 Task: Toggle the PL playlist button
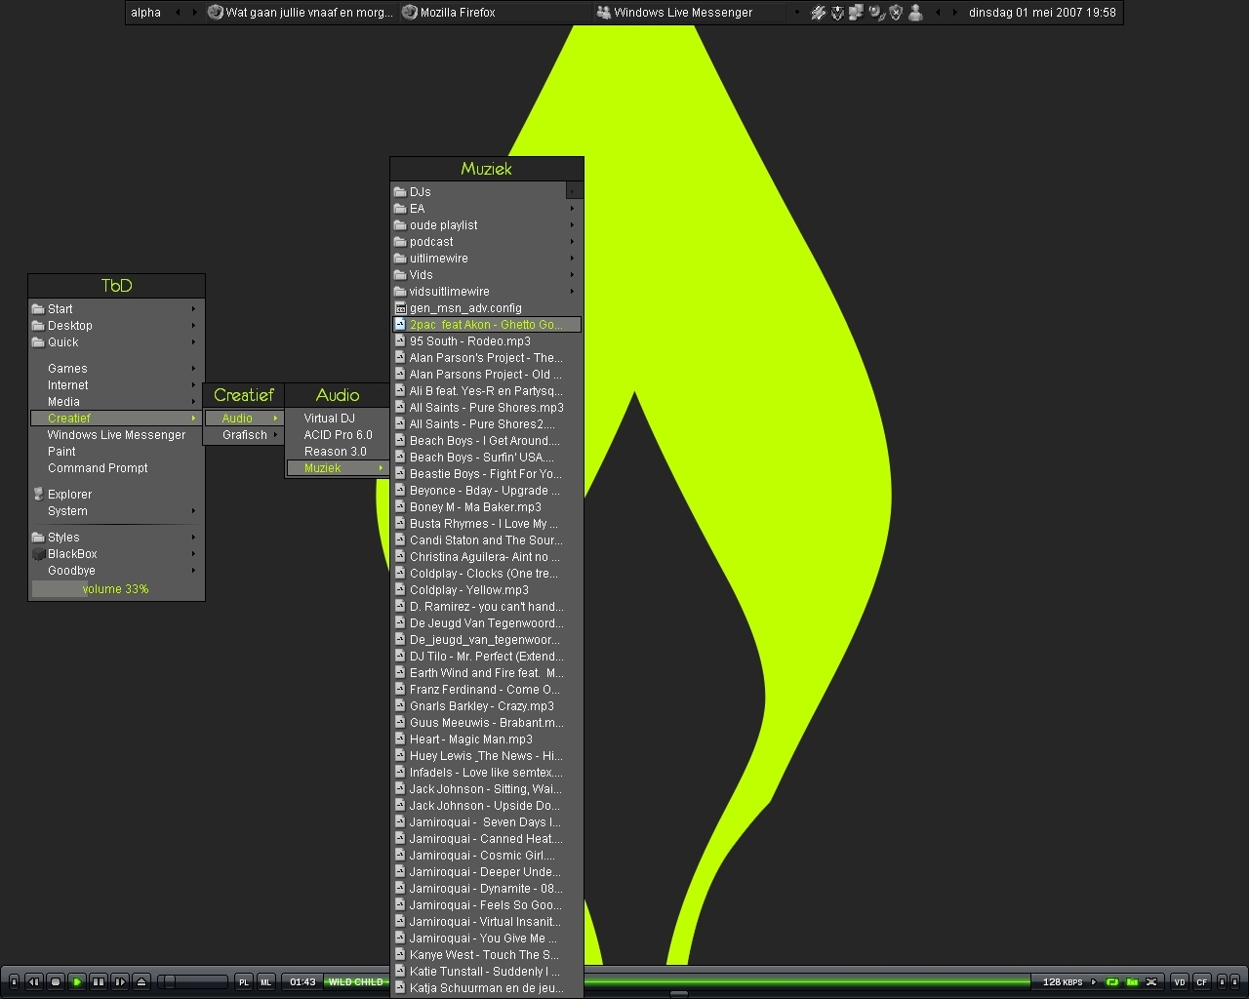[x=244, y=981]
